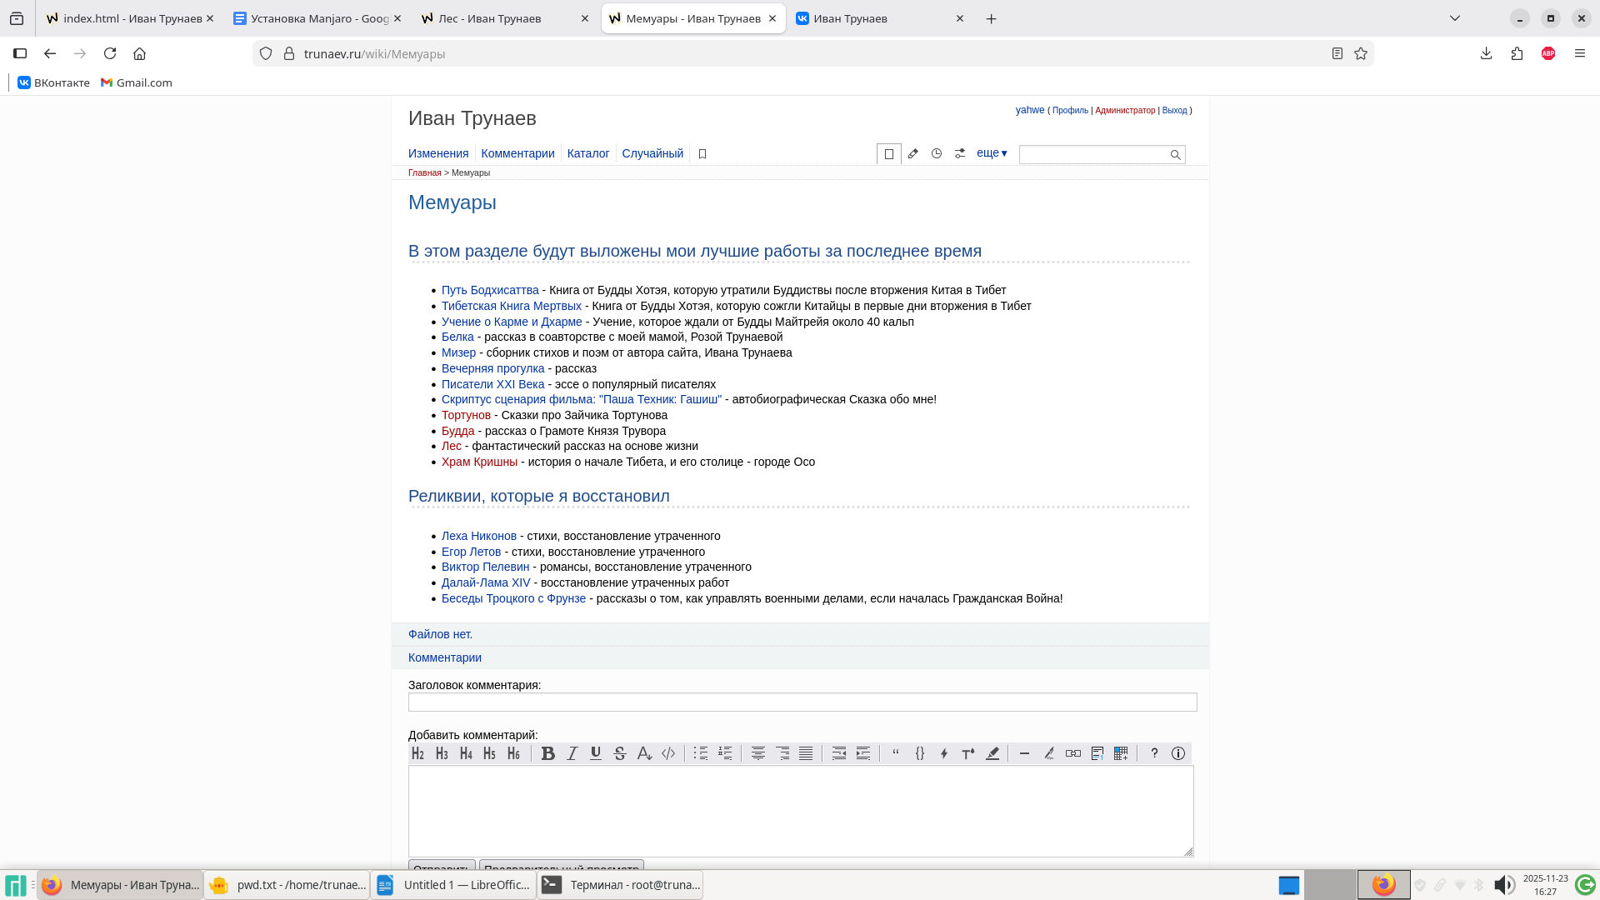Open the Каталог navigation item
The height and width of the screenshot is (900, 1600).
588,153
